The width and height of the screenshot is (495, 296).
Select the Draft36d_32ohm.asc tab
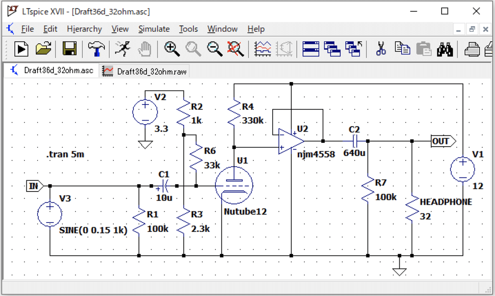point(52,71)
